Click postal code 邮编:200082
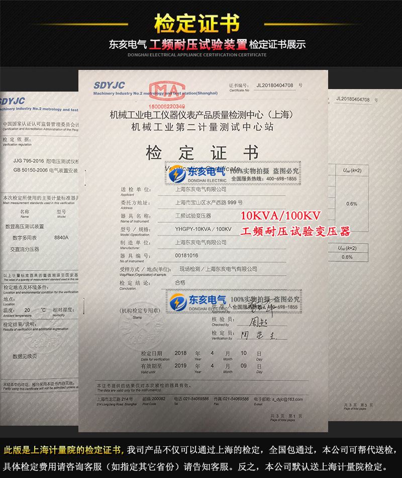The height and width of the screenshot is (478, 402). [154, 399]
